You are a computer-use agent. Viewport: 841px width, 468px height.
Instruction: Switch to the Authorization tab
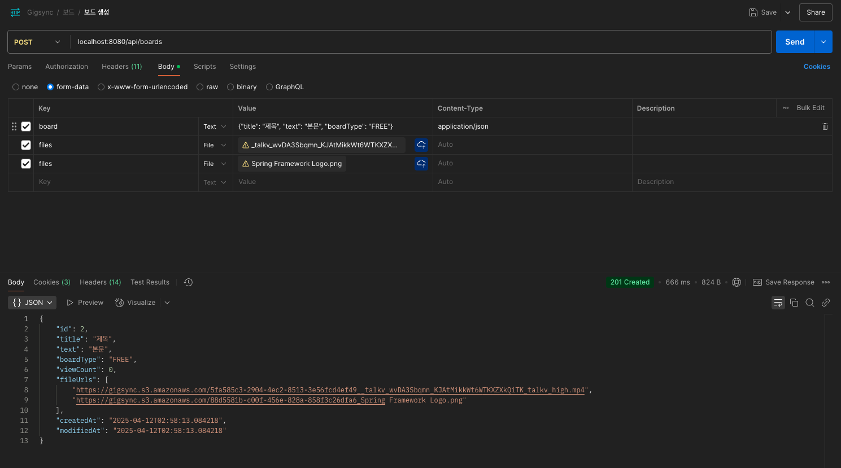click(67, 67)
